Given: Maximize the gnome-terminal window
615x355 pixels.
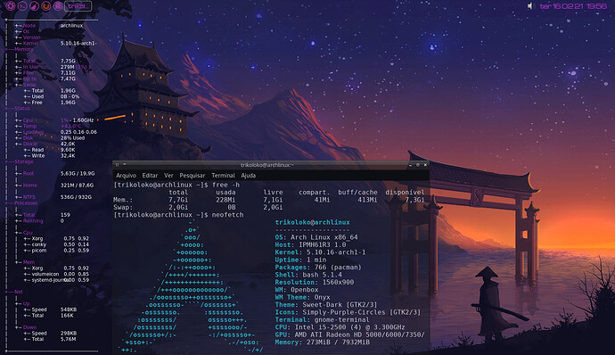Looking at the screenshot, I should pyautogui.click(x=418, y=165).
